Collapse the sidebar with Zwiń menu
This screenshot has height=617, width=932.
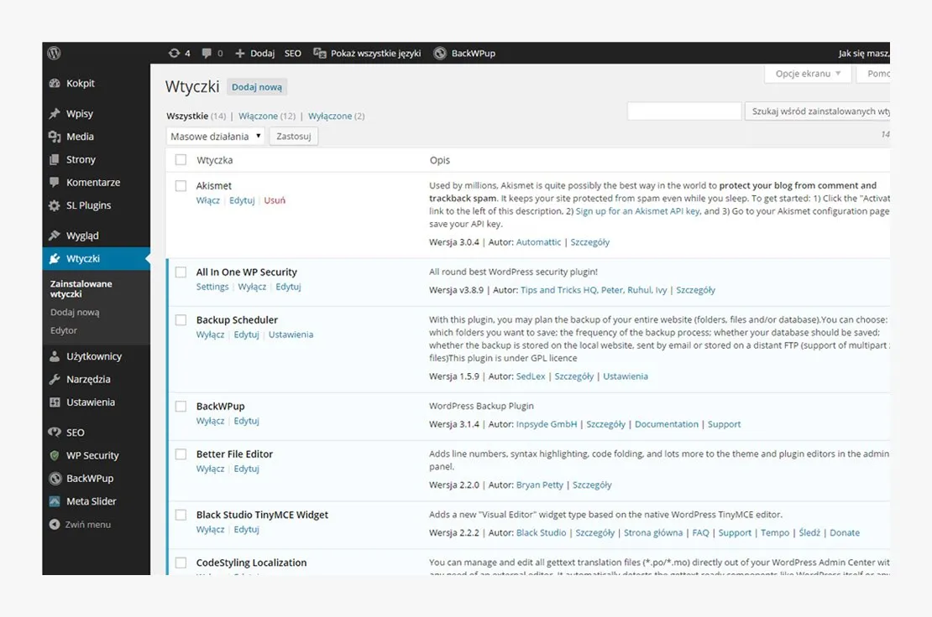pyautogui.click(x=80, y=524)
